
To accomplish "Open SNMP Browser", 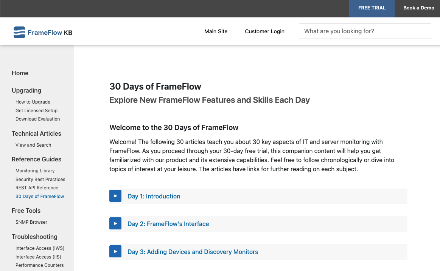I will click(31, 222).
